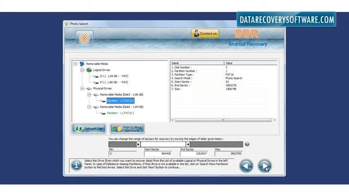Select Removable Media (Disk5 - 1.86 GB)

pyautogui.click(x=122, y=95)
